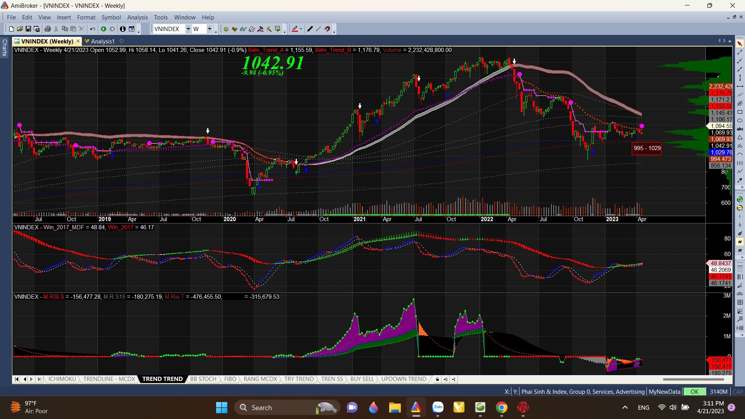745x419 pixels.
Task: Toggle the magnet snap-to-price icon
Action: coord(327,29)
